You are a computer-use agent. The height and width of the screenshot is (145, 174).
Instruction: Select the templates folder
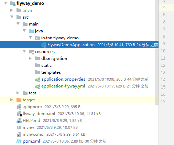(51, 72)
